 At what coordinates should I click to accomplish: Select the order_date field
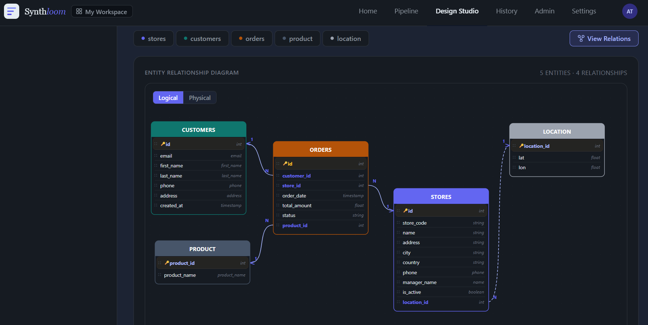click(321, 196)
